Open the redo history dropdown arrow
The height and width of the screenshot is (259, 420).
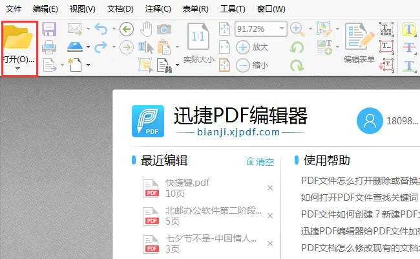pyautogui.click(x=114, y=47)
